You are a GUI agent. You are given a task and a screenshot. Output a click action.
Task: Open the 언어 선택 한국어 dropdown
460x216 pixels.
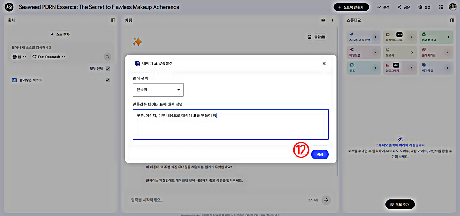click(158, 90)
